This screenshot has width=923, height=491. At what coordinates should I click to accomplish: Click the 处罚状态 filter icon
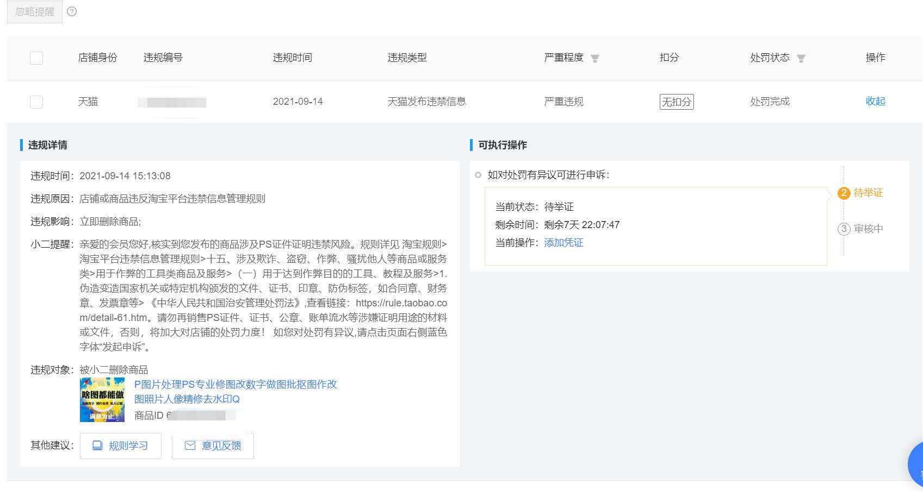pyautogui.click(x=801, y=58)
